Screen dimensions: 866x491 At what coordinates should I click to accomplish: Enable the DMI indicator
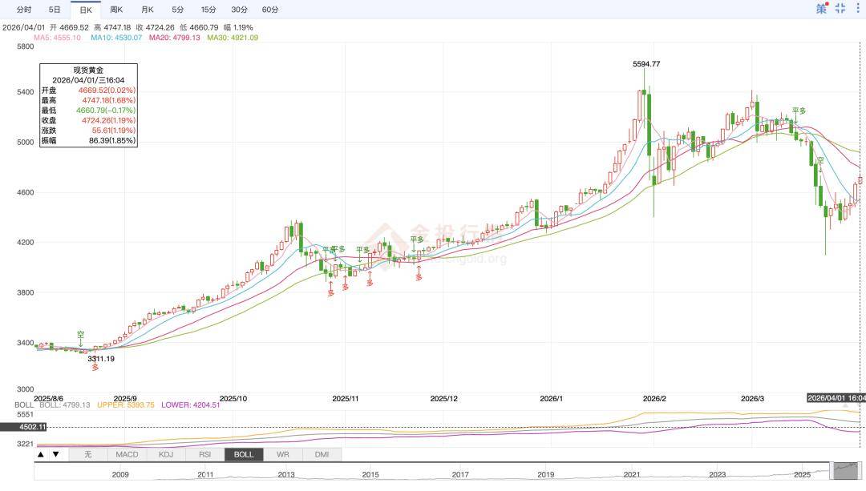click(x=322, y=454)
